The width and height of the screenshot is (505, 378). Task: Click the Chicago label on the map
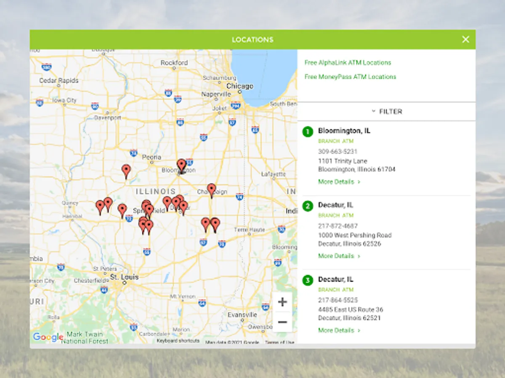(240, 86)
